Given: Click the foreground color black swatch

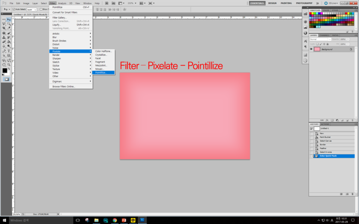Looking at the screenshot, I should [x=5, y=71].
